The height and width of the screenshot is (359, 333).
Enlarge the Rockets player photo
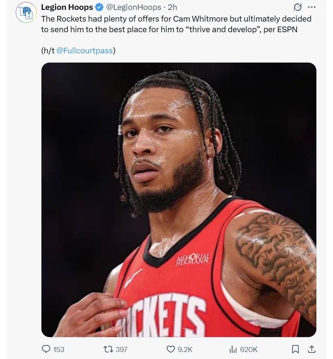click(179, 199)
